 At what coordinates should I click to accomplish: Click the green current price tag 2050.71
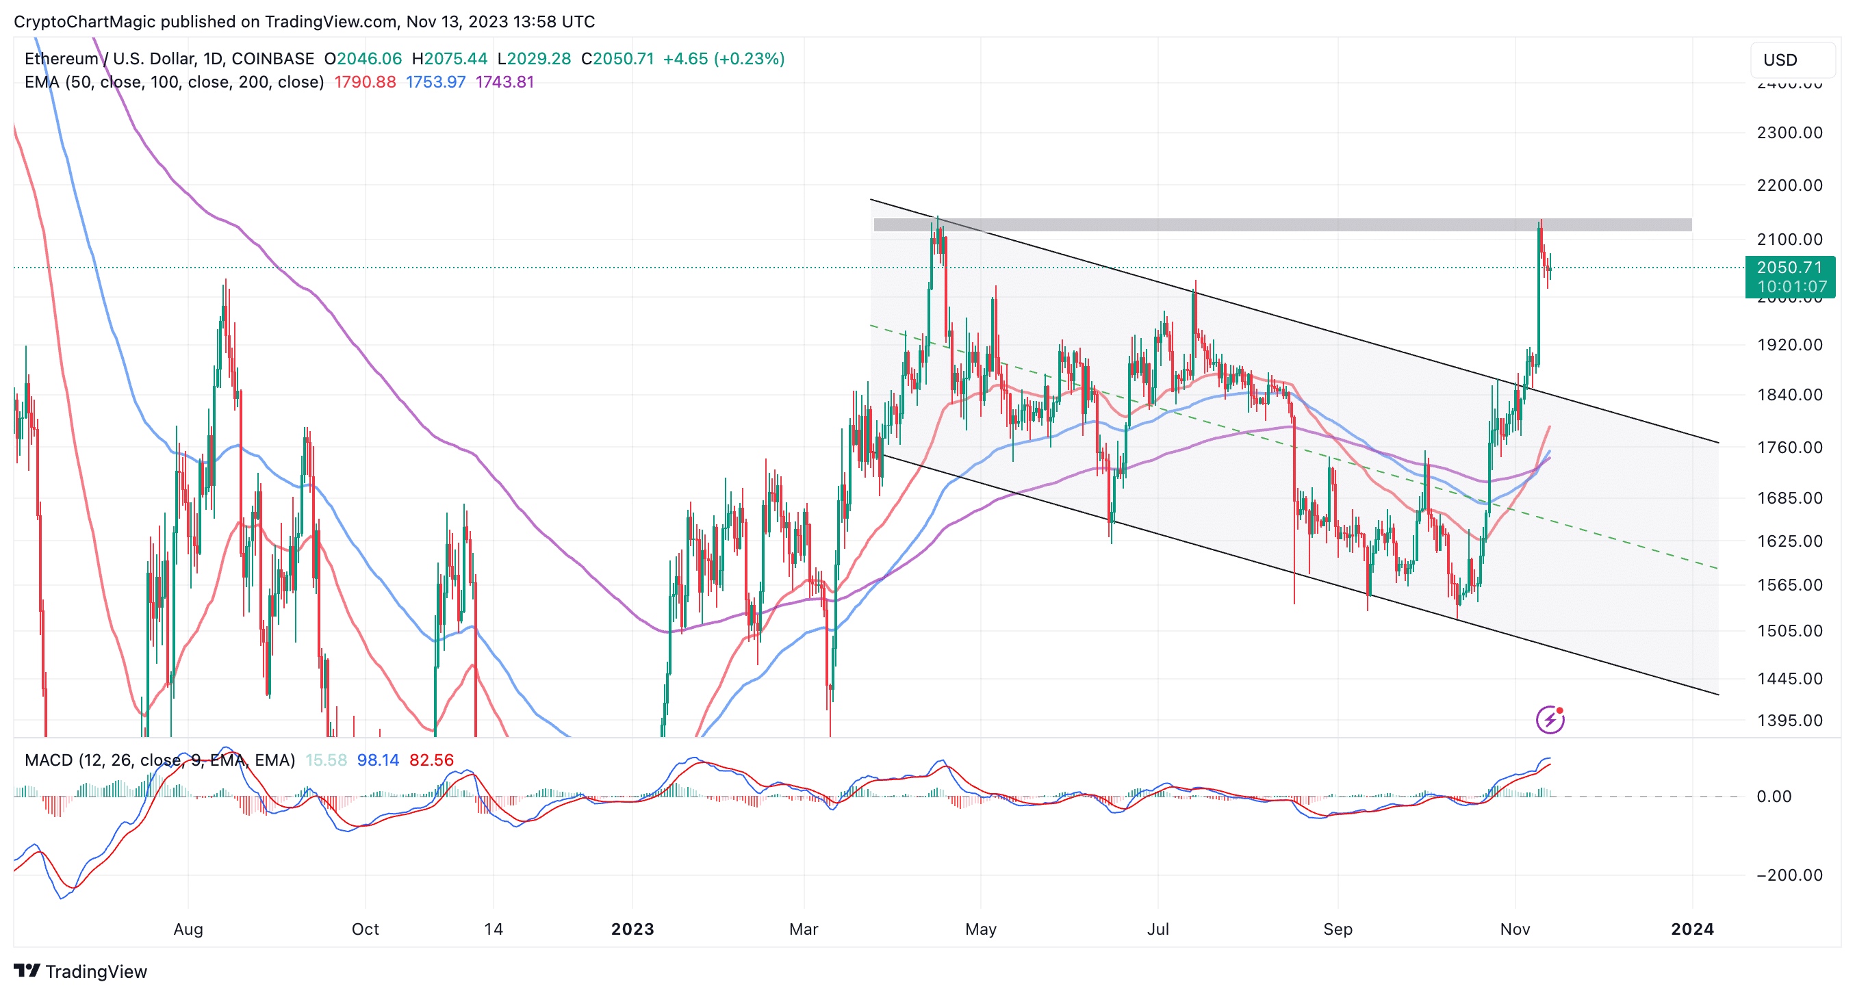click(x=1790, y=276)
